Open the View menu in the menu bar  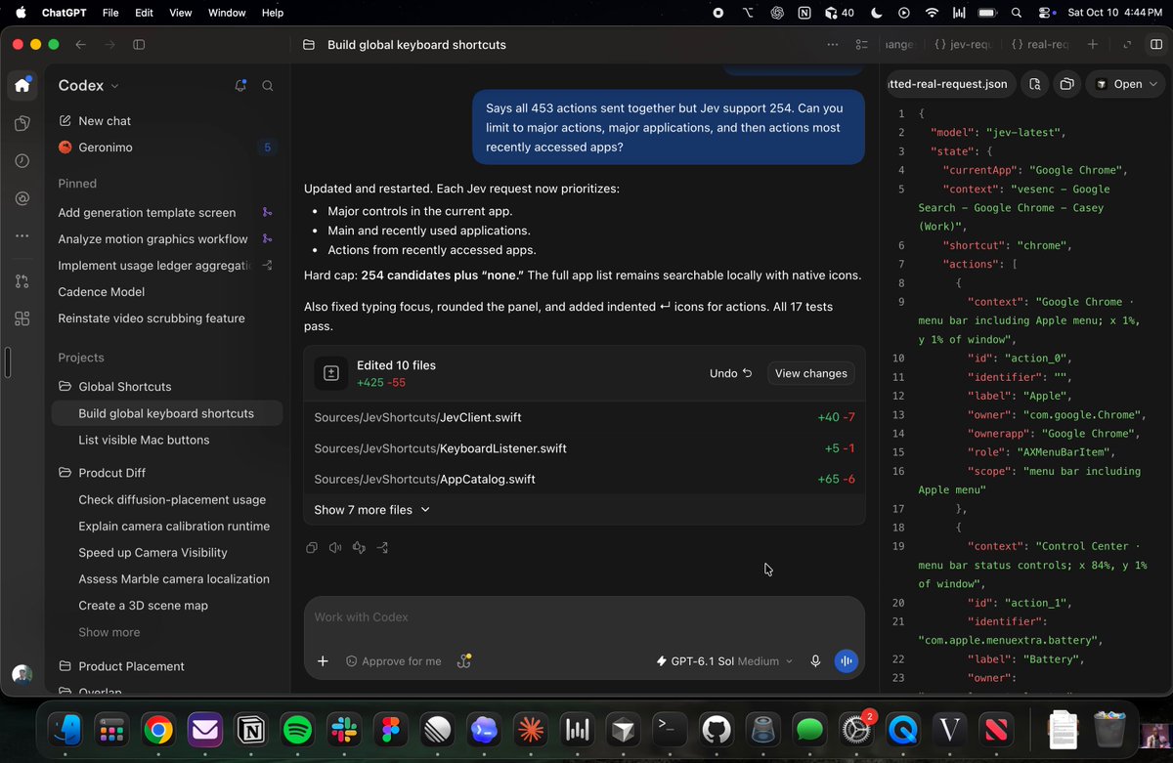[181, 13]
